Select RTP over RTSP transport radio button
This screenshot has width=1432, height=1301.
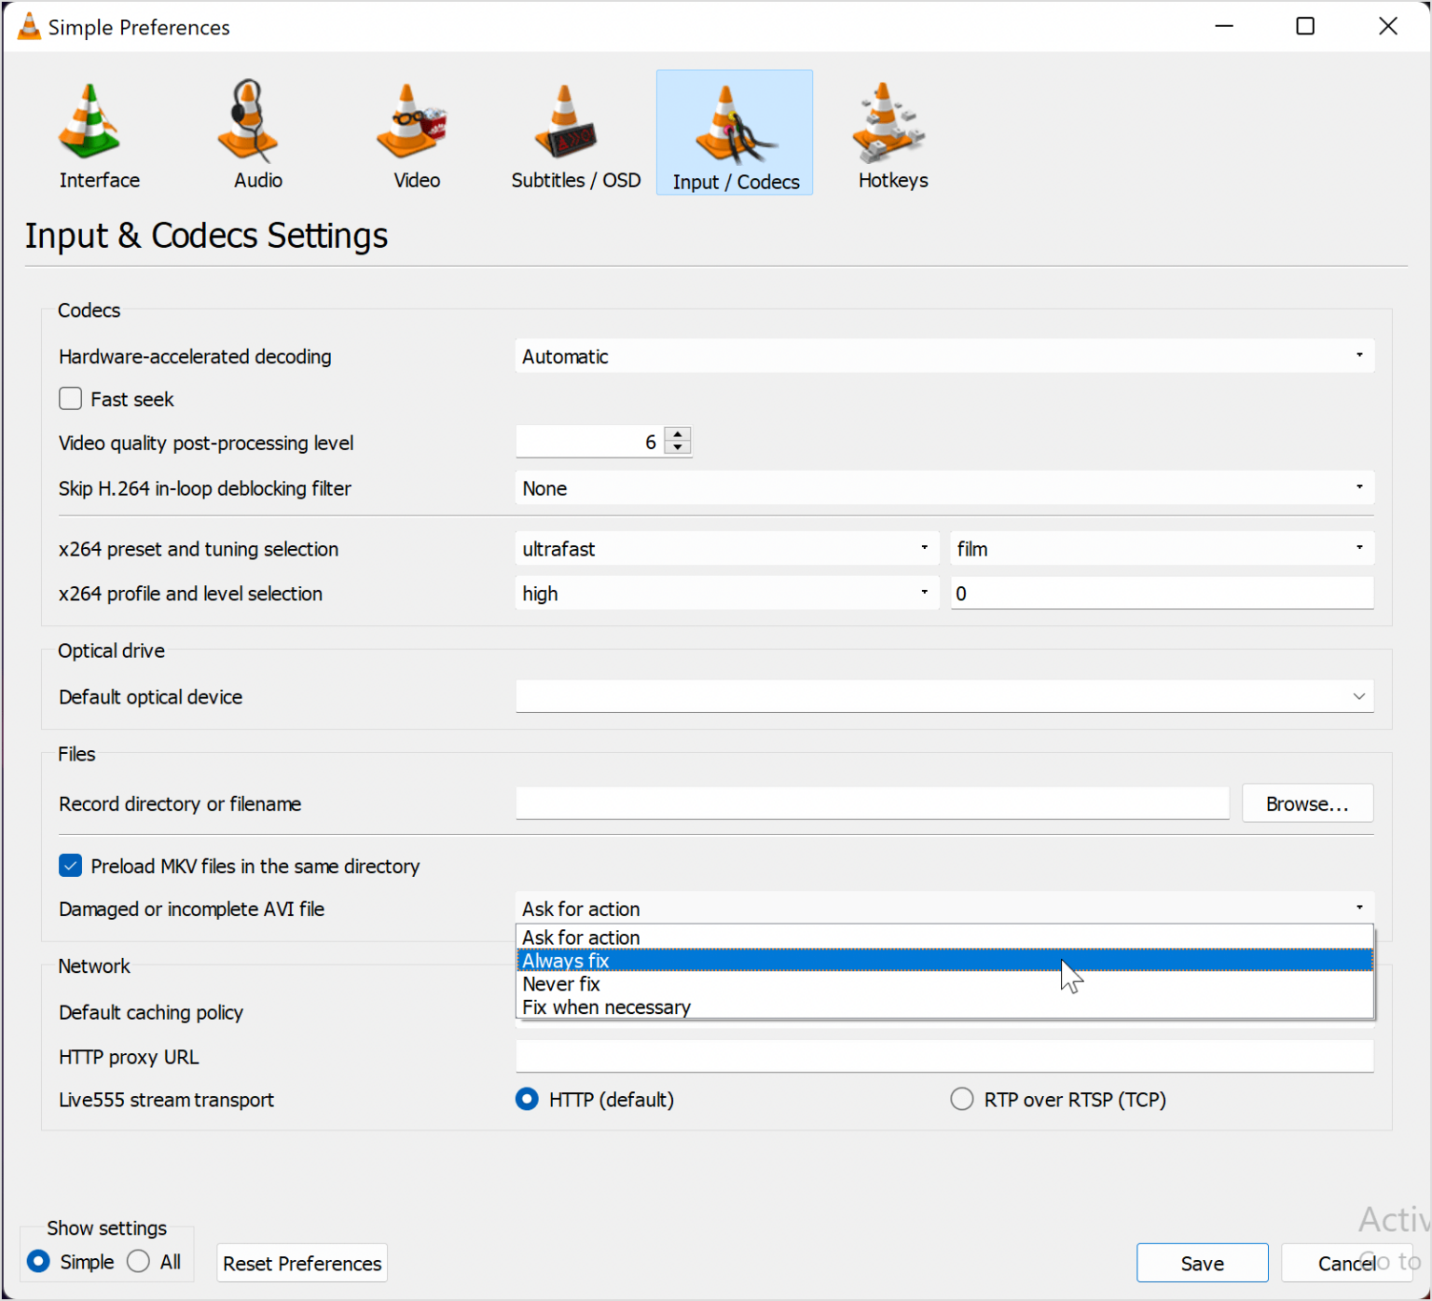point(961,1100)
